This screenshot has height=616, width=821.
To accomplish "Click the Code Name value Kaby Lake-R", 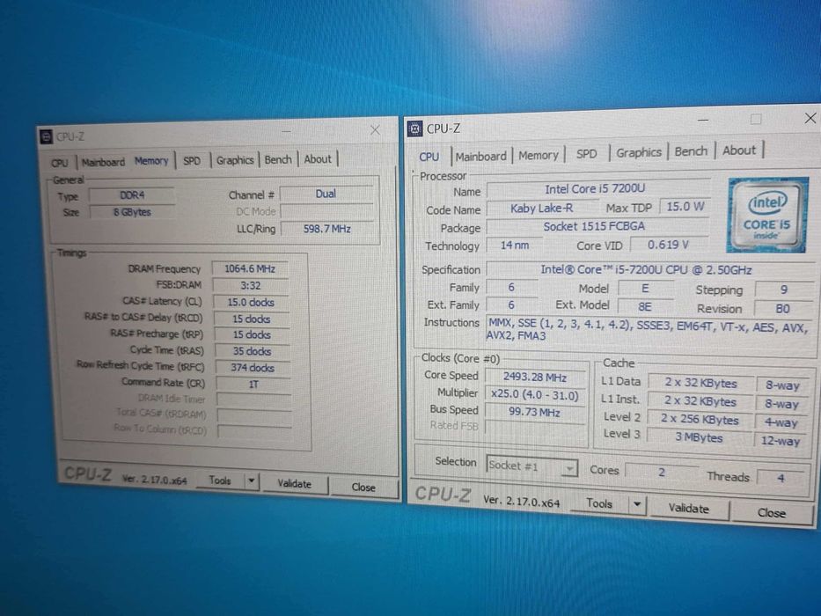I will (541, 208).
